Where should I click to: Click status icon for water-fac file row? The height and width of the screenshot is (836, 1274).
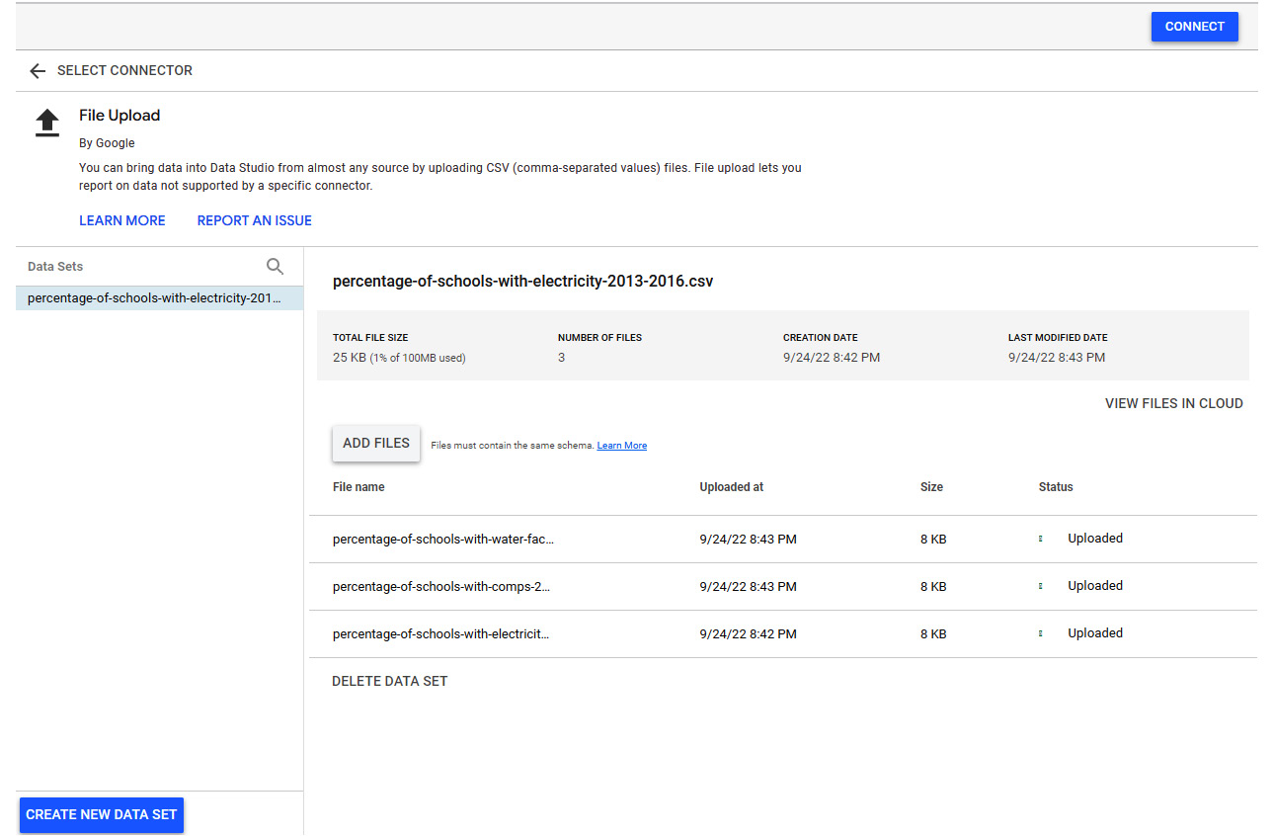1041,539
